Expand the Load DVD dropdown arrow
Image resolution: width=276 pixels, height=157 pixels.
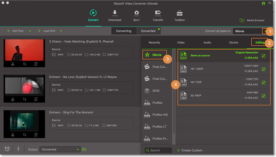(61, 31)
